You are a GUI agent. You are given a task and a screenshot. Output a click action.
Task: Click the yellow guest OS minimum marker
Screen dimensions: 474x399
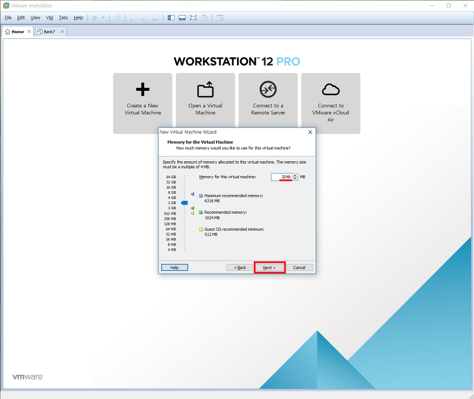pyautogui.click(x=193, y=213)
